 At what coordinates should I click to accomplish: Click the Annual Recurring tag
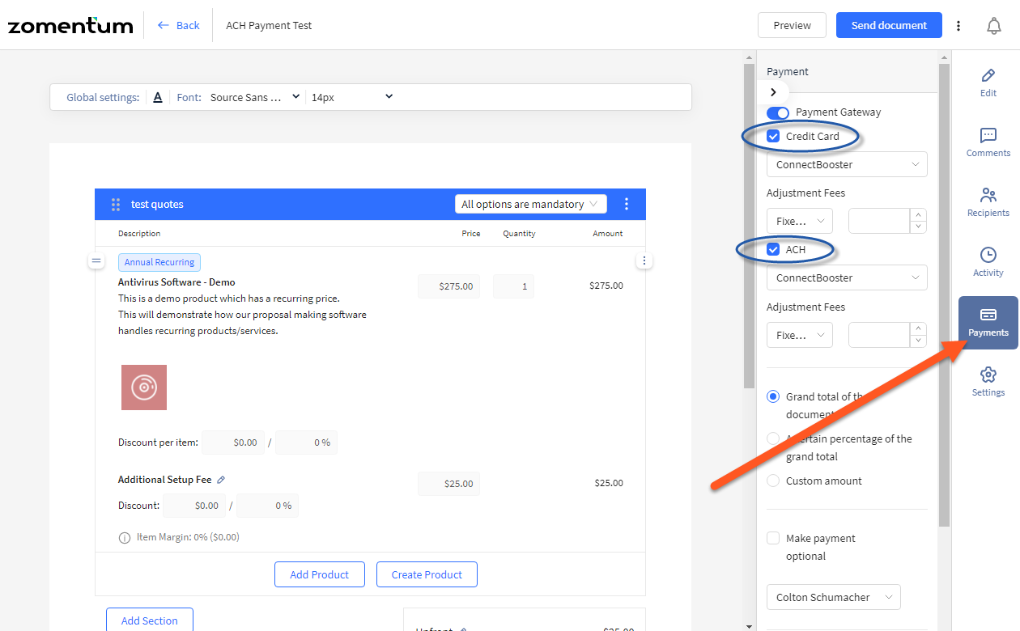click(x=159, y=262)
